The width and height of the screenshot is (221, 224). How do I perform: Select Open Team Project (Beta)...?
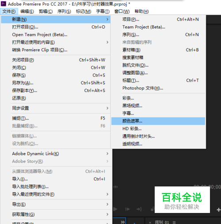click(x=56, y=34)
